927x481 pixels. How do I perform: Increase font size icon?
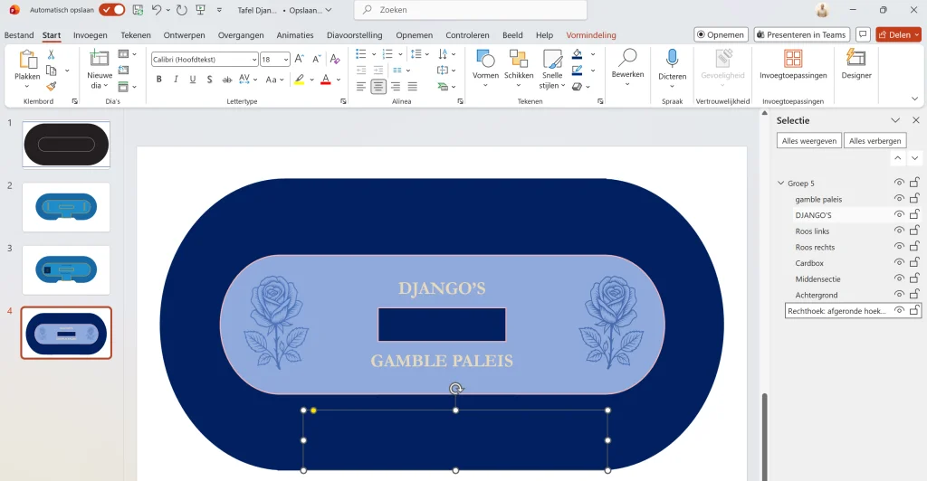point(300,59)
